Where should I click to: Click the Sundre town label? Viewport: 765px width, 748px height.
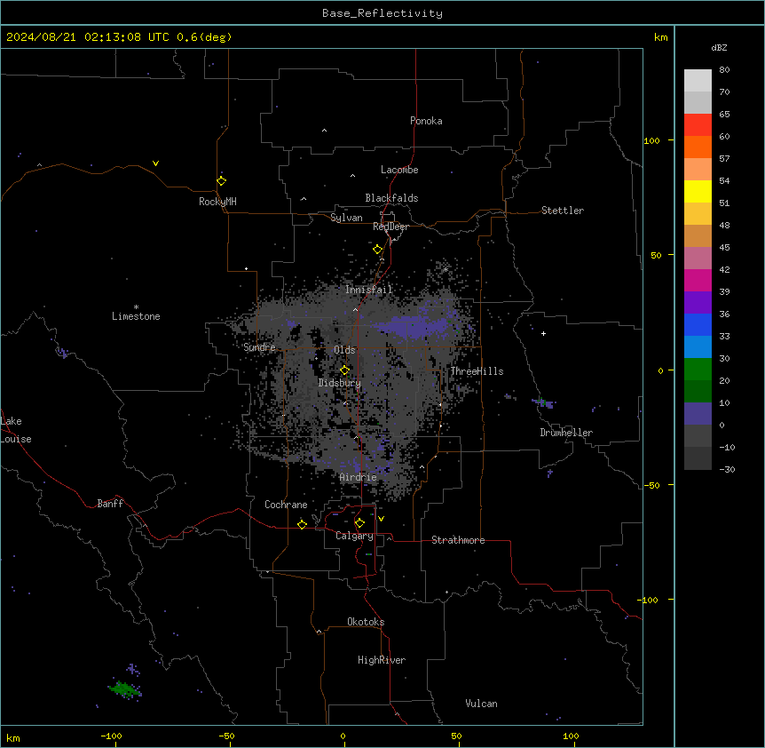tap(259, 347)
